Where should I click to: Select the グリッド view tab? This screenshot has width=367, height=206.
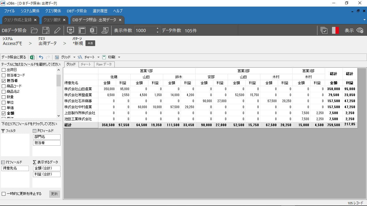click(71, 64)
